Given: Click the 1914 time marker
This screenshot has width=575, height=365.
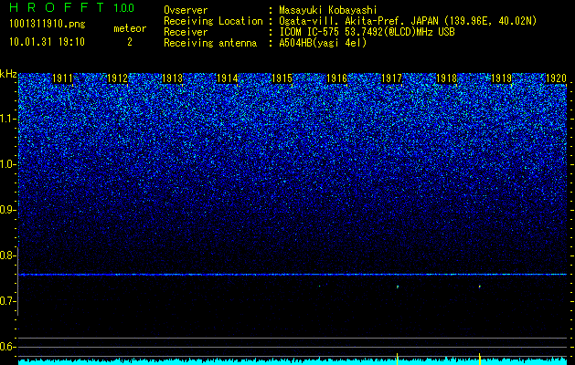Looking at the screenshot, I should click(228, 78).
